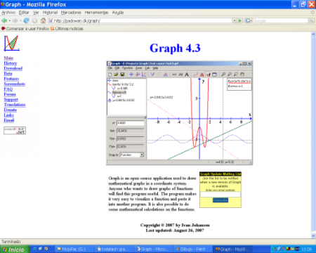The width and height of the screenshot is (316, 253).
Task: Open the Forum link
Action: click(10, 94)
